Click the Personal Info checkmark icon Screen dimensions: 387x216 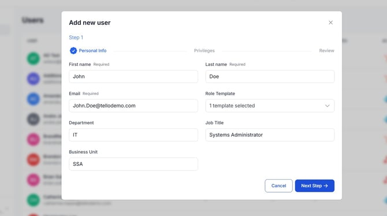[x=73, y=51]
